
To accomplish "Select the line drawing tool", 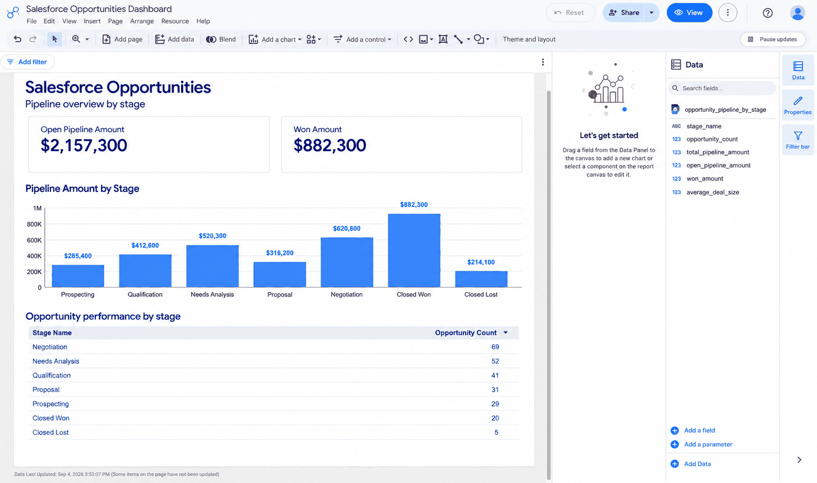I will [458, 39].
